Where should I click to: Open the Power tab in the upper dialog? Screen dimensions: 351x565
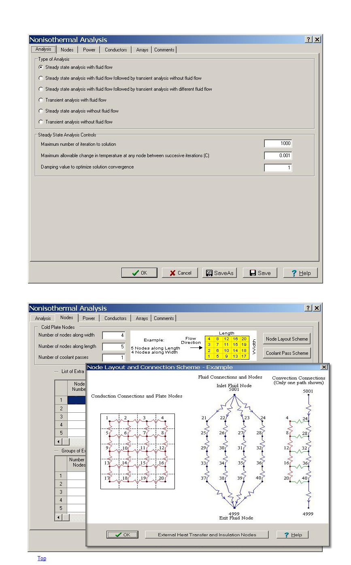[x=89, y=50]
